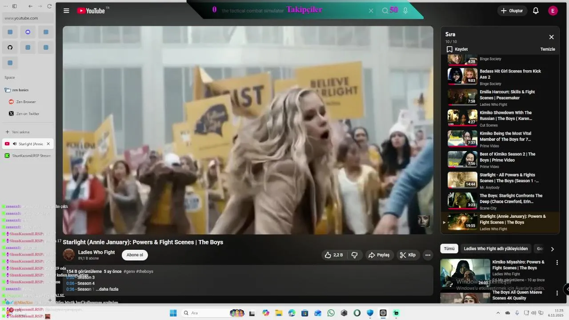The image size is (569, 320).
Task: Open options for Kimiko Miyashiro recommended video
Action: point(557,263)
